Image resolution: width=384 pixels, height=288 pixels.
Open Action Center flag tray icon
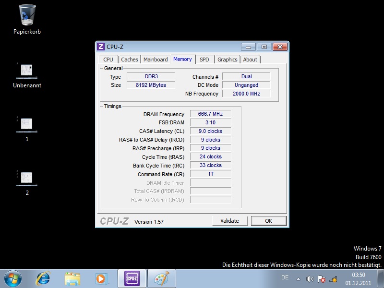pos(321,279)
